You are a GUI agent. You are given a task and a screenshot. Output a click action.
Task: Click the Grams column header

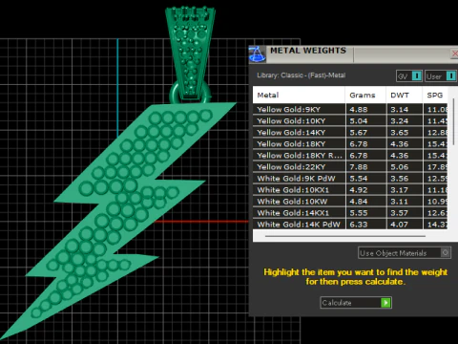pyautogui.click(x=365, y=95)
